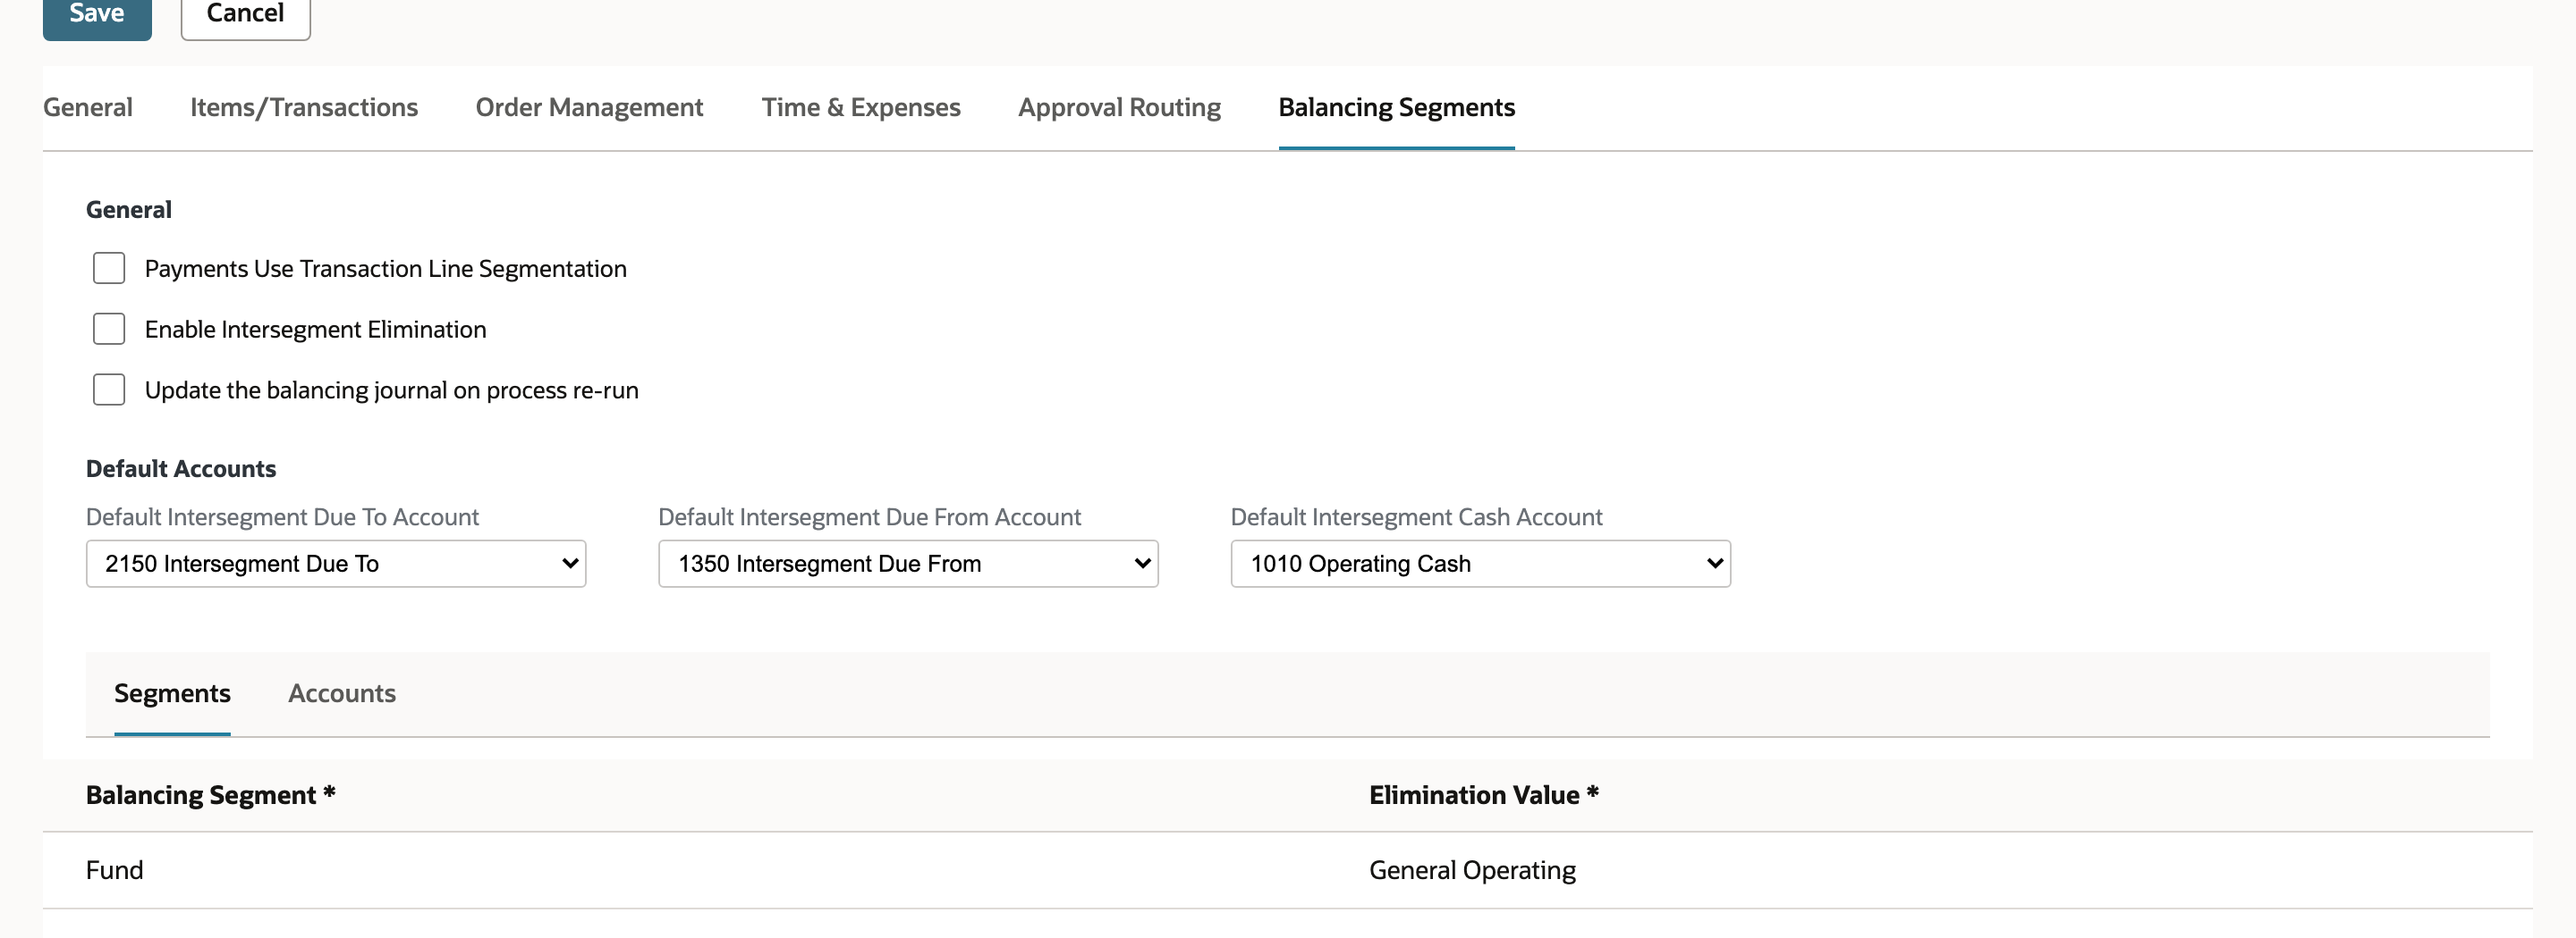Select the Fund segment row cell

point(115,870)
